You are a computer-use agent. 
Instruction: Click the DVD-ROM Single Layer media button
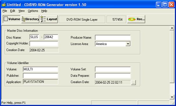[82, 20]
